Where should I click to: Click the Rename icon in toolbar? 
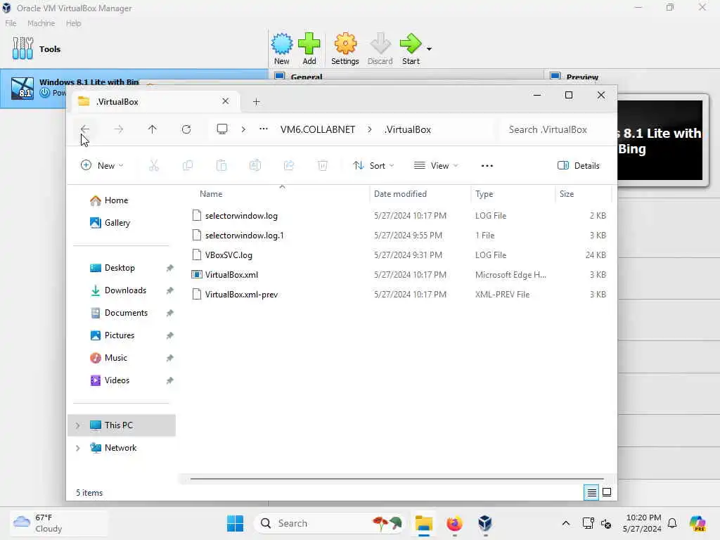pos(255,166)
